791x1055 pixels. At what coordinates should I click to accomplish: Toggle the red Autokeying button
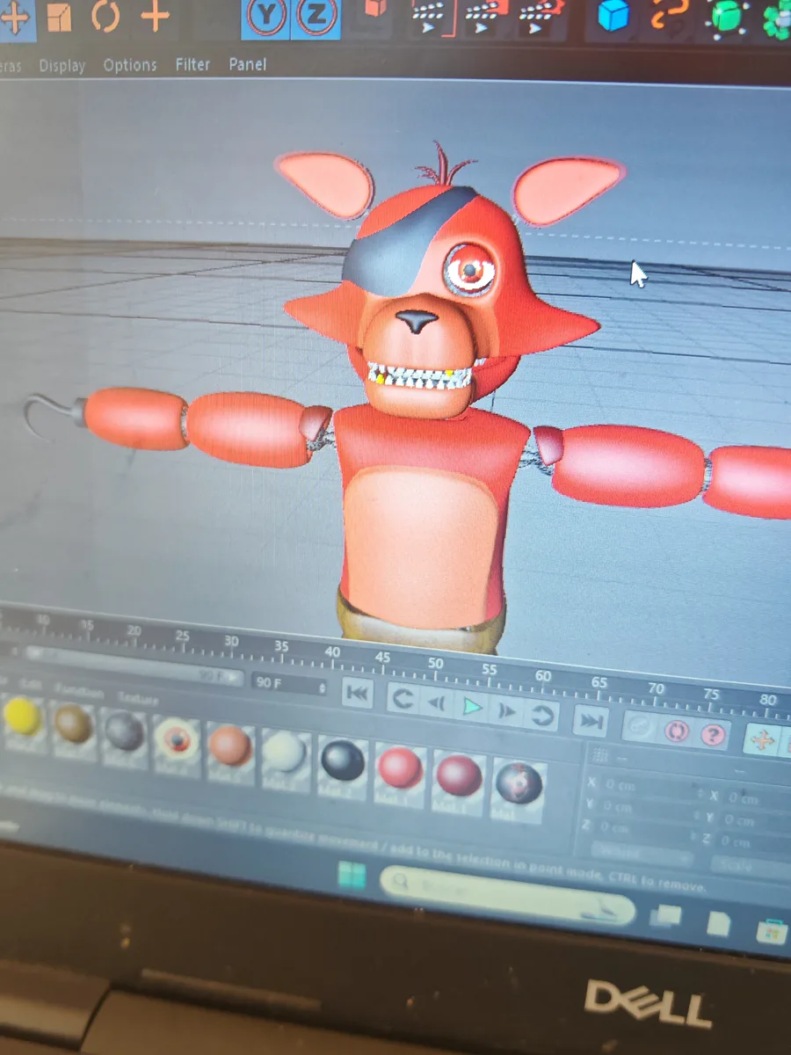click(x=677, y=731)
